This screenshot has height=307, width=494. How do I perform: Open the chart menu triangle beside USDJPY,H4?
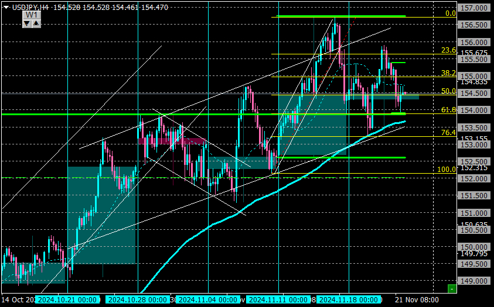click(x=6, y=8)
